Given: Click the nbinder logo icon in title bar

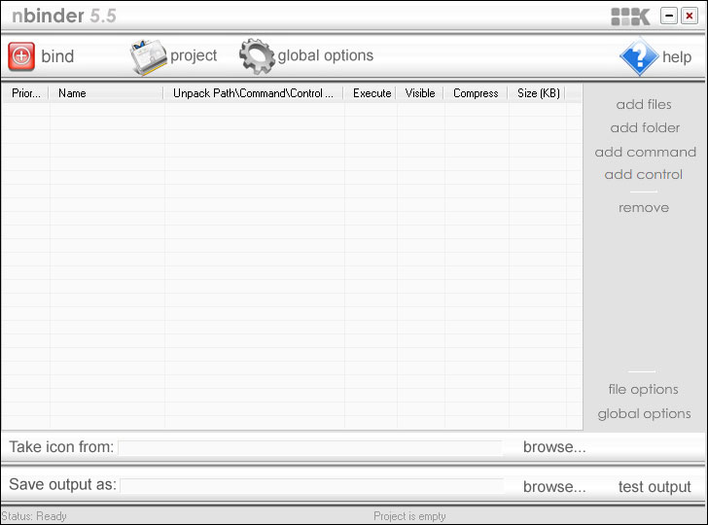Looking at the screenshot, I should (x=630, y=17).
